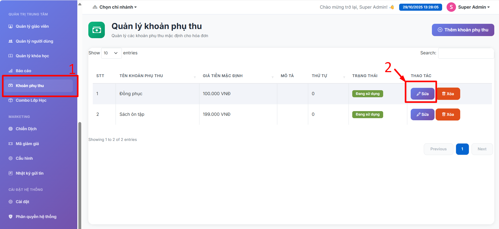Open the Chọn chi nhánh branch dropdown
The image size is (499, 229).
(115, 7)
